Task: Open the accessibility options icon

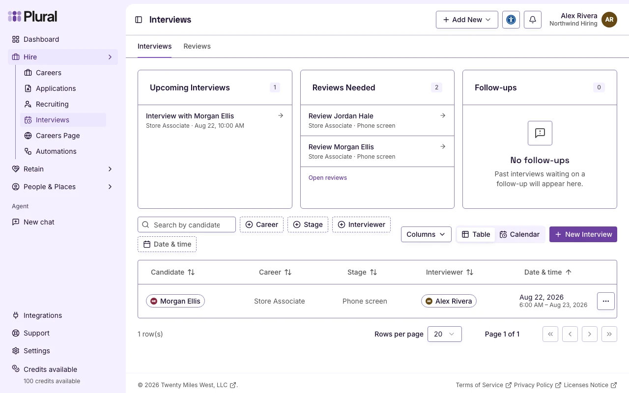Action: pyautogui.click(x=511, y=20)
